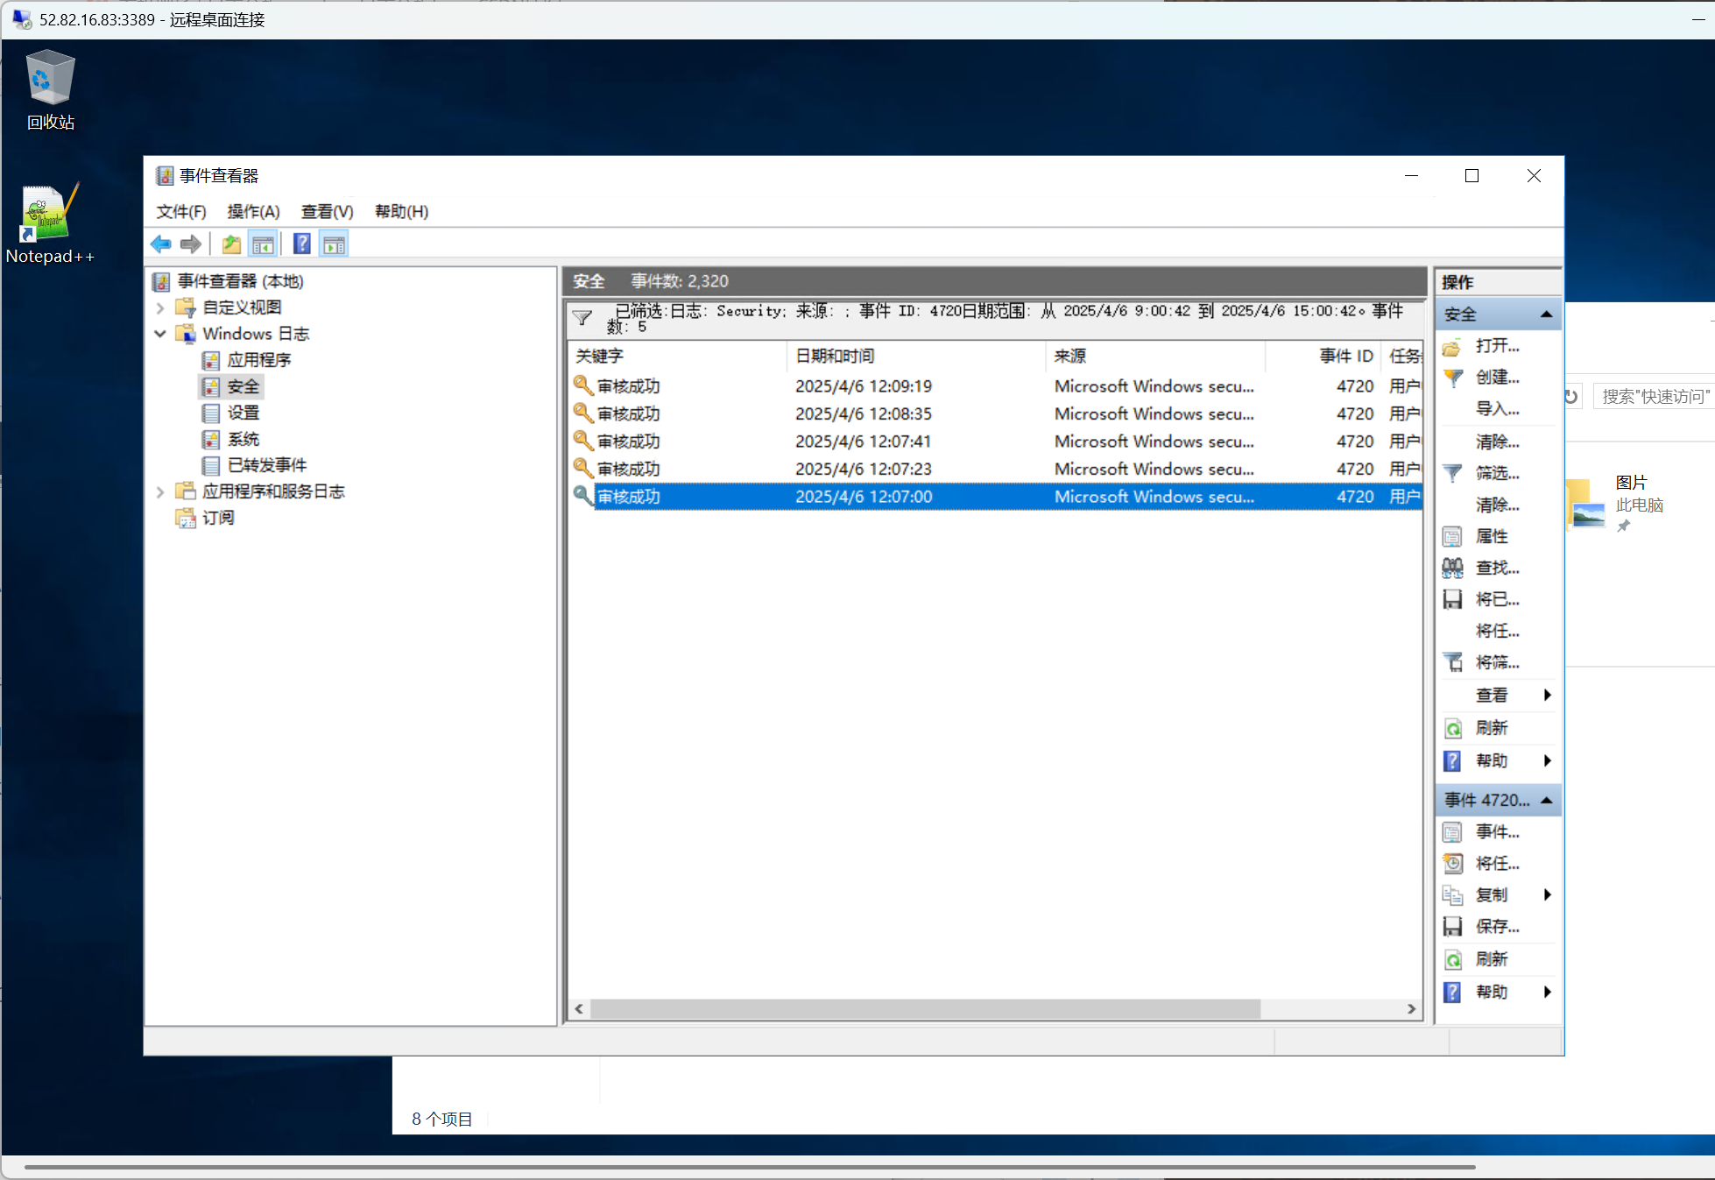Image resolution: width=1715 pixels, height=1180 pixels.
Task: Collapse the 安全 actions section header
Action: [1546, 314]
